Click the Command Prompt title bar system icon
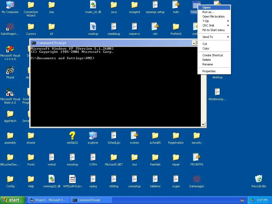The width and height of the screenshot is (272, 204). pos(34,43)
